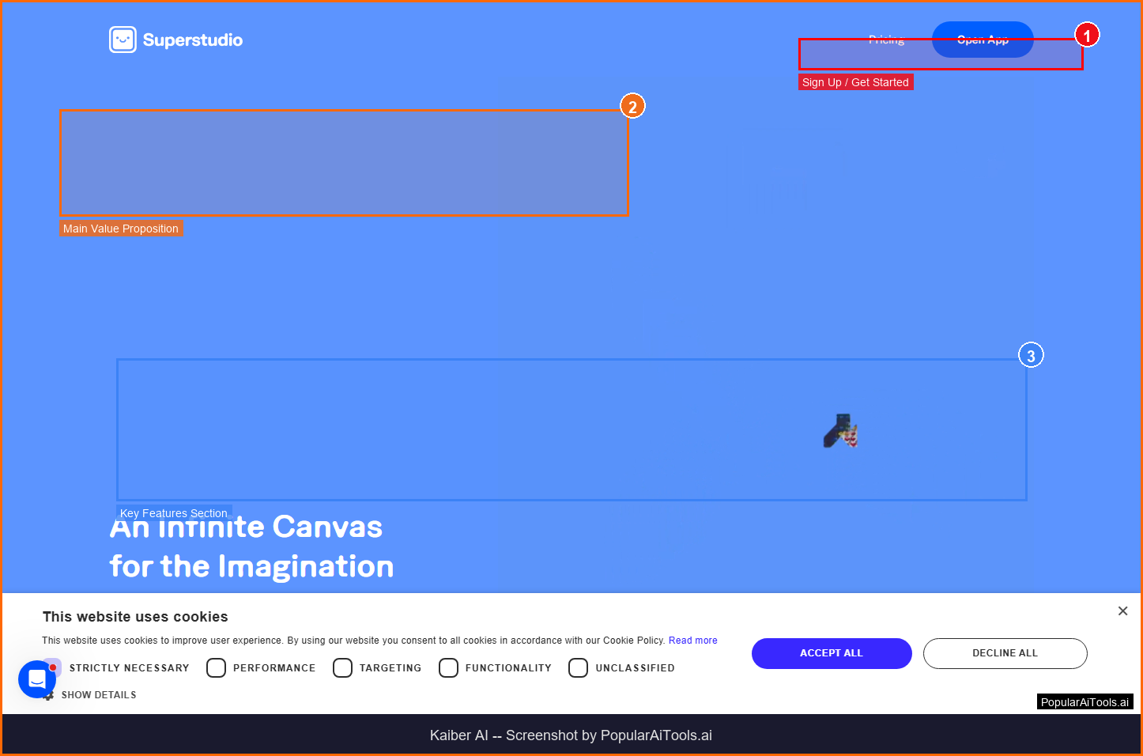Enable Functionality cookies
Viewport: 1143px width, 756px height.
click(x=448, y=667)
